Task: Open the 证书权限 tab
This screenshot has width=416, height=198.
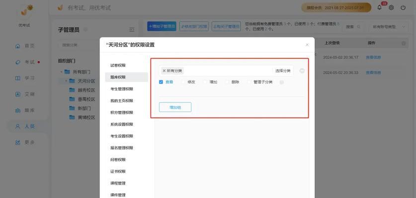Action: coord(126,171)
